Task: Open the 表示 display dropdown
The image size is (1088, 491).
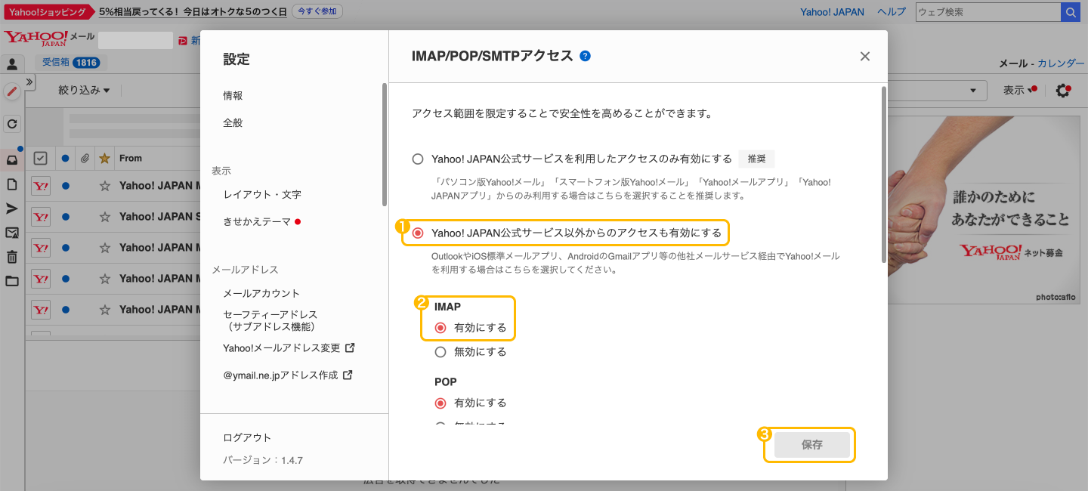Action: 1020,91
